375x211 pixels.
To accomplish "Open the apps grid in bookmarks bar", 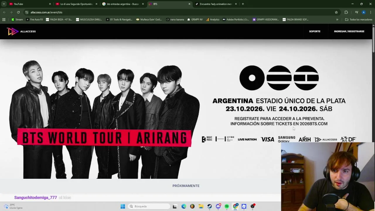I will (4, 20).
